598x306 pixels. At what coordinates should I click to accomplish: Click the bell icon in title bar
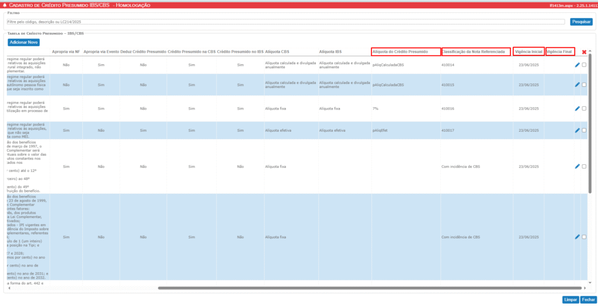click(5, 5)
